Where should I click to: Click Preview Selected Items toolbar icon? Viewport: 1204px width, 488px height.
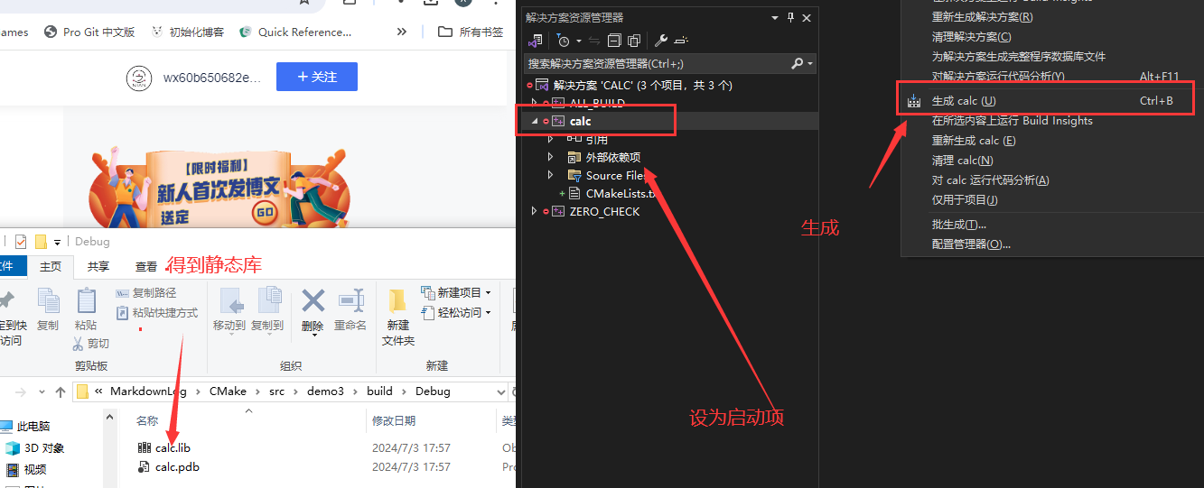point(681,41)
